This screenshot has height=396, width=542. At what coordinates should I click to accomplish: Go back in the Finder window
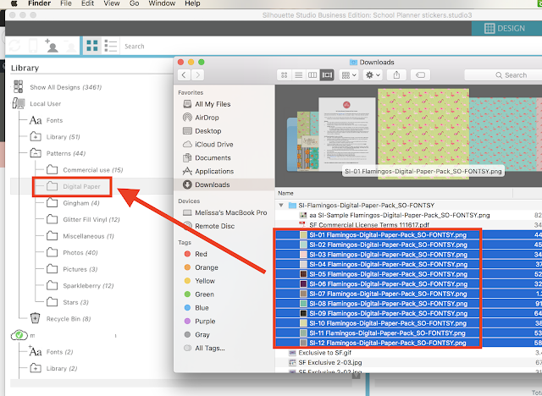(185, 75)
